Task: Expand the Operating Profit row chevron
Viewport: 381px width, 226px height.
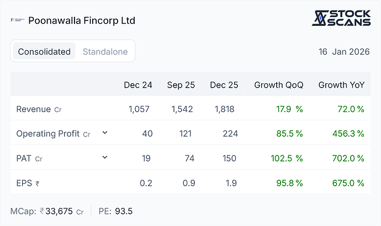Action: 105,133
